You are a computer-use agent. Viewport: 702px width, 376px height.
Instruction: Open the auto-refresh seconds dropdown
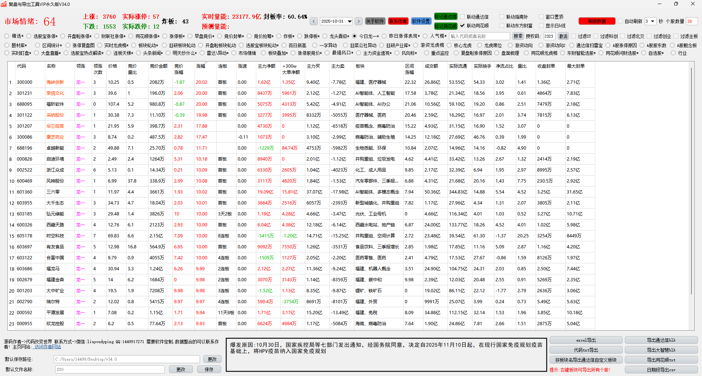(x=650, y=21)
